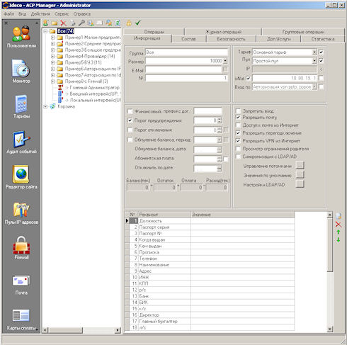Open the Пул dropdown
The image size is (347, 345).
coord(314,61)
